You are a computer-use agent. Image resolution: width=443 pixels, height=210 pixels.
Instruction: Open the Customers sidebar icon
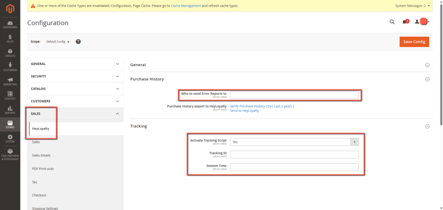(x=10, y=67)
